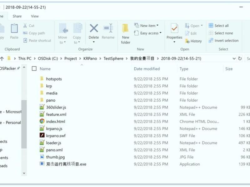250x187 pixels.
Task: Click the Paste clipboard icon
Action: tap(14, 28)
